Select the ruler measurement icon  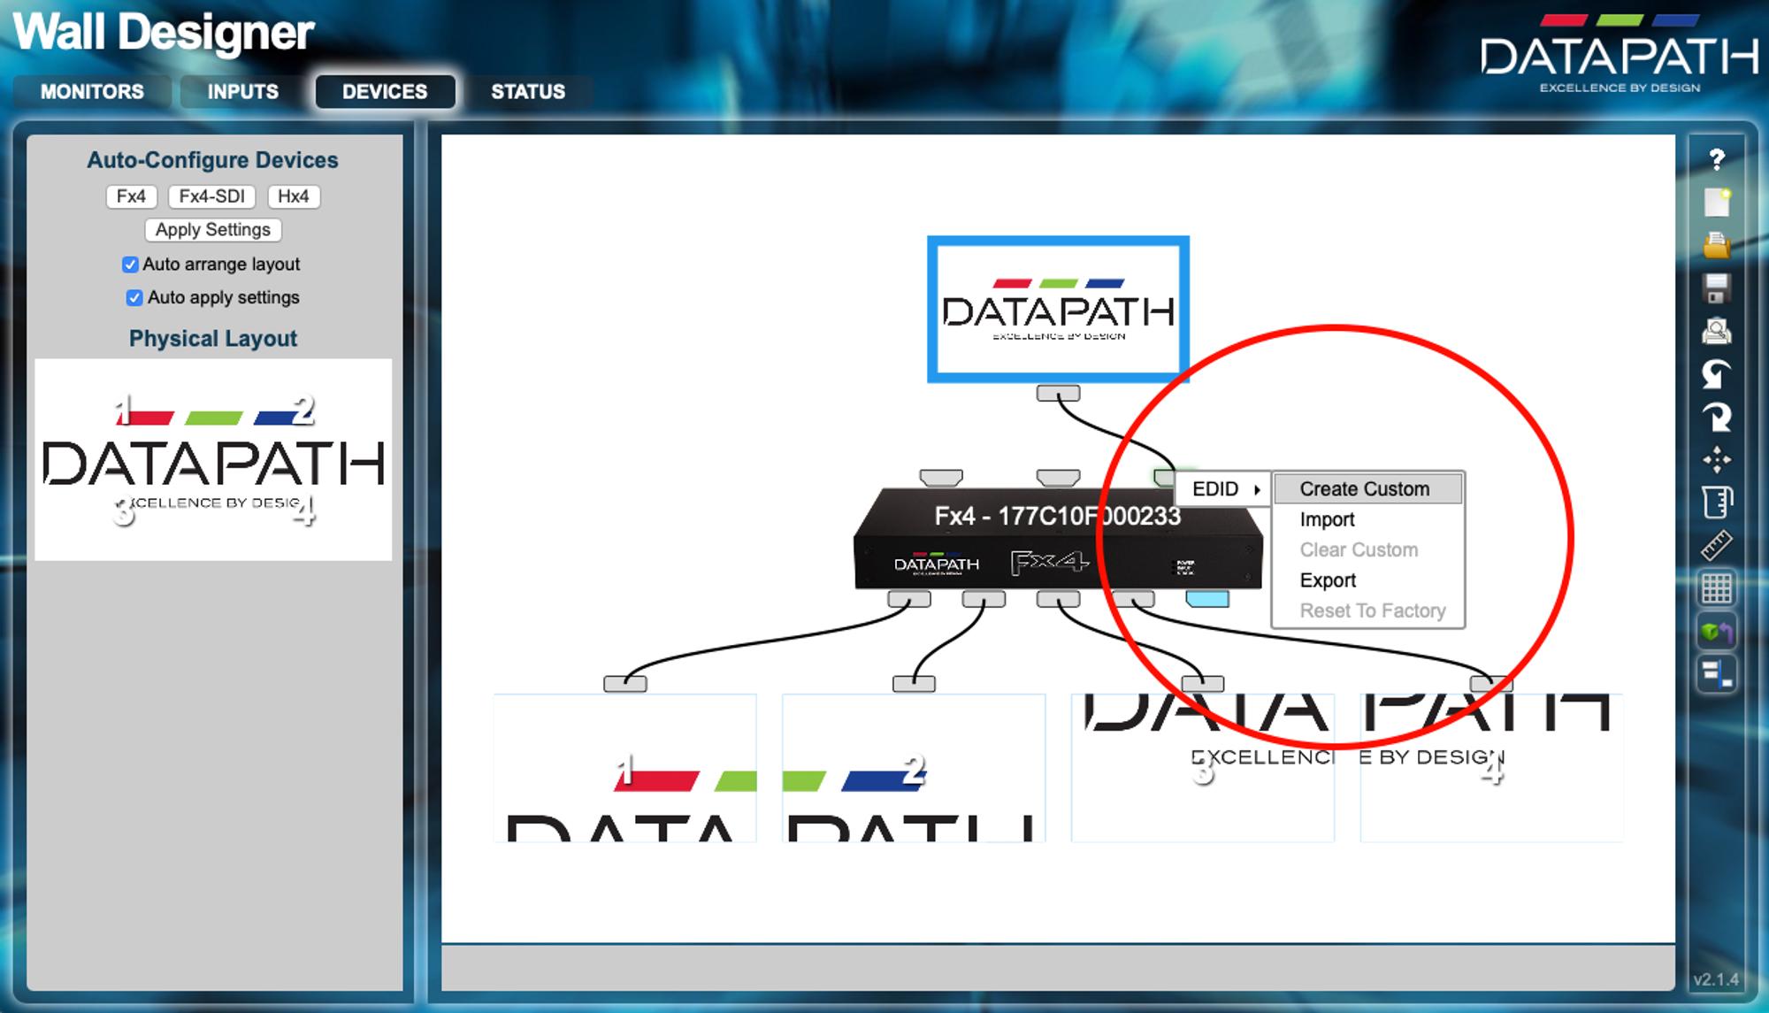[1716, 546]
